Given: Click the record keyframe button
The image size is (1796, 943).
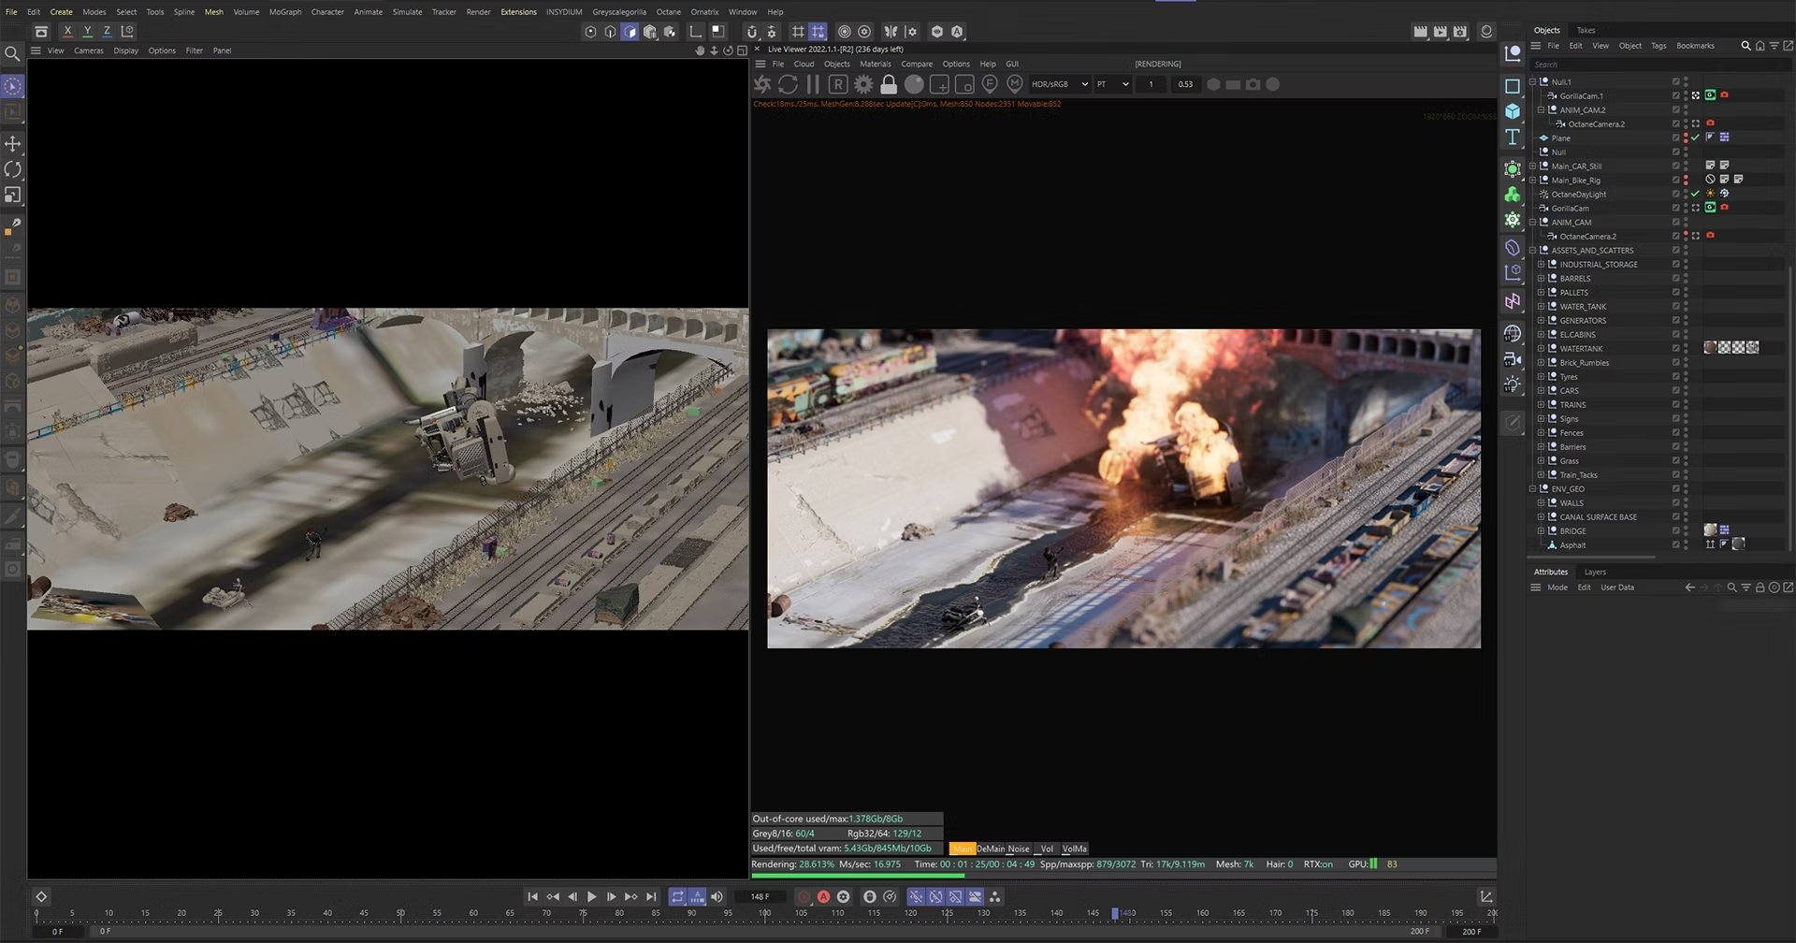Looking at the screenshot, I should [x=804, y=896].
